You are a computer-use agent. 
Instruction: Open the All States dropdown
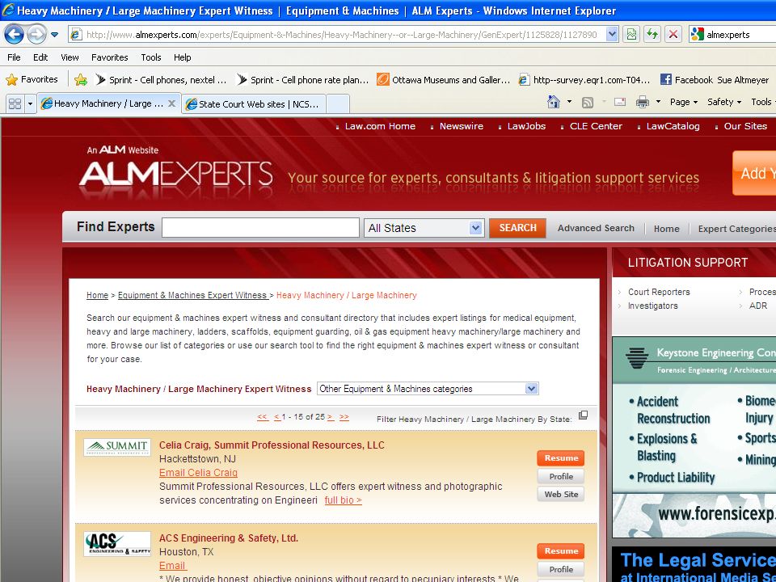[x=424, y=228]
